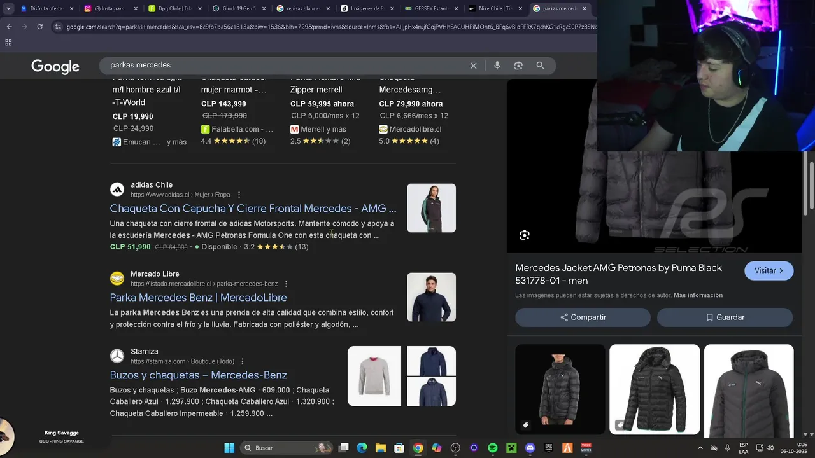Image resolution: width=815 pixels, height=458 pixels.
Task: Click the parkas mercedes search field
Action: [x=287, y=66]
